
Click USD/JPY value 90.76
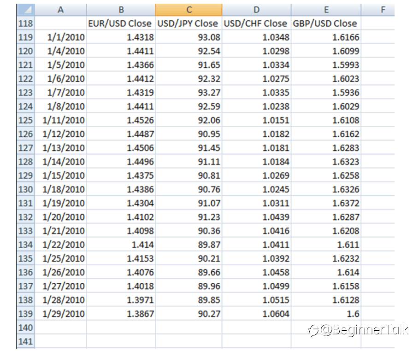189,189
